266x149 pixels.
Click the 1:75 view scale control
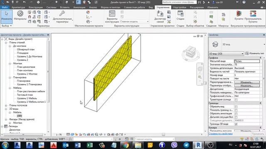coord(59,135)
